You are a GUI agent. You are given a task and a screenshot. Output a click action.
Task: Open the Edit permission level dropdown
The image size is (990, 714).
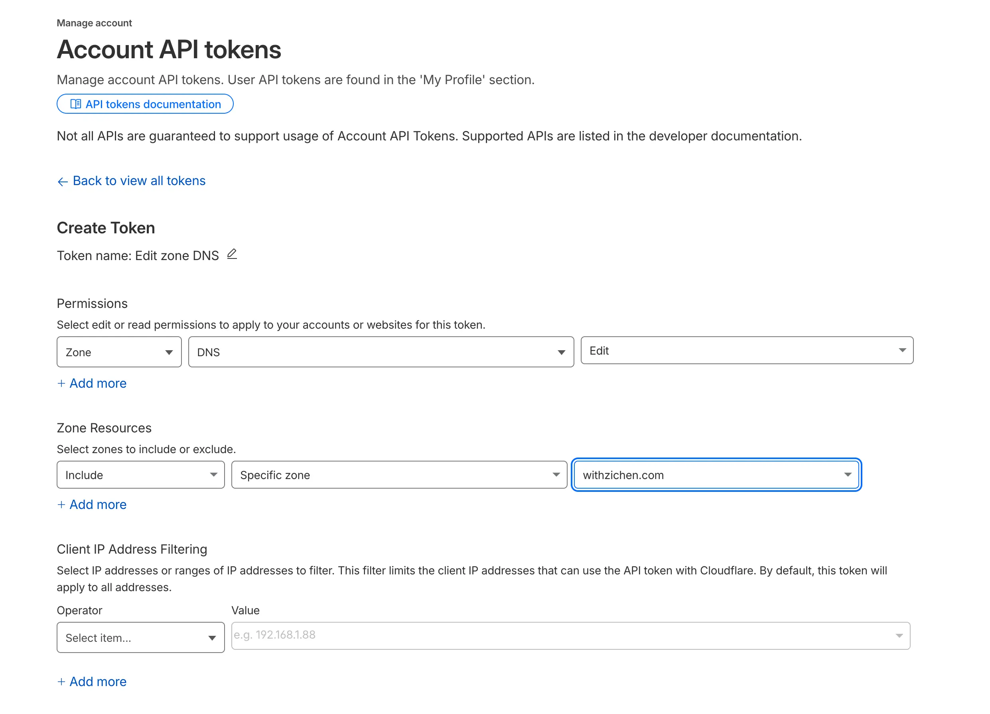747,351
